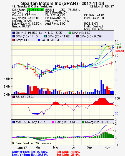Click the purple RSI (8) legend swatch
This screenshot has width=125, height=156.
(14, 97)
